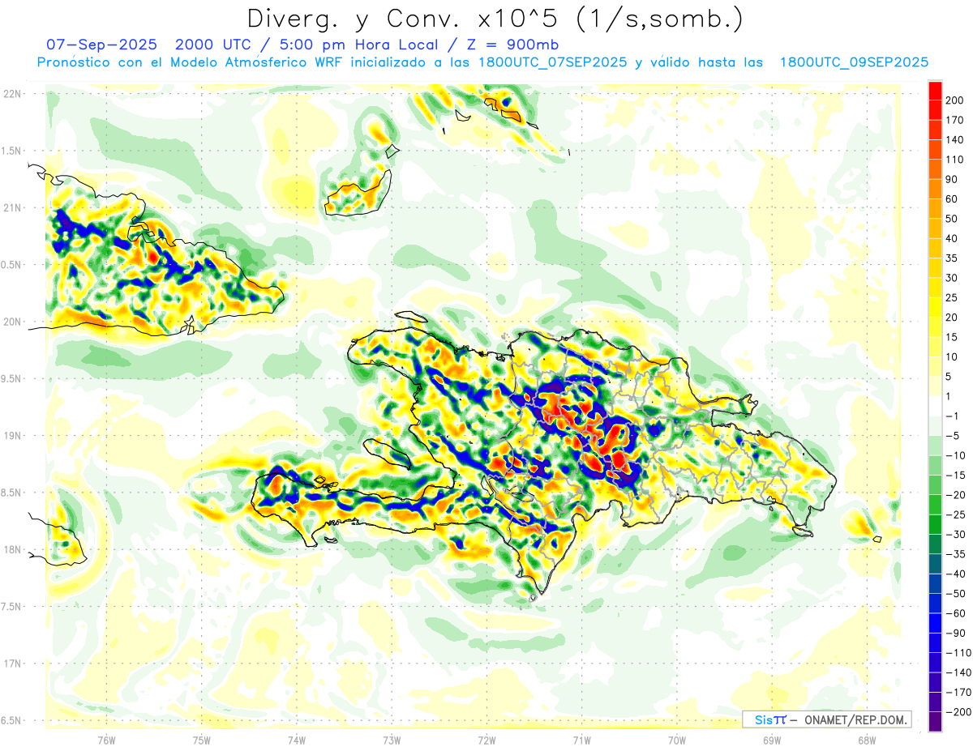The width and height of the screenshot is (973, 751).
Task: Click the positive 110 legend value
Action: 956,160
